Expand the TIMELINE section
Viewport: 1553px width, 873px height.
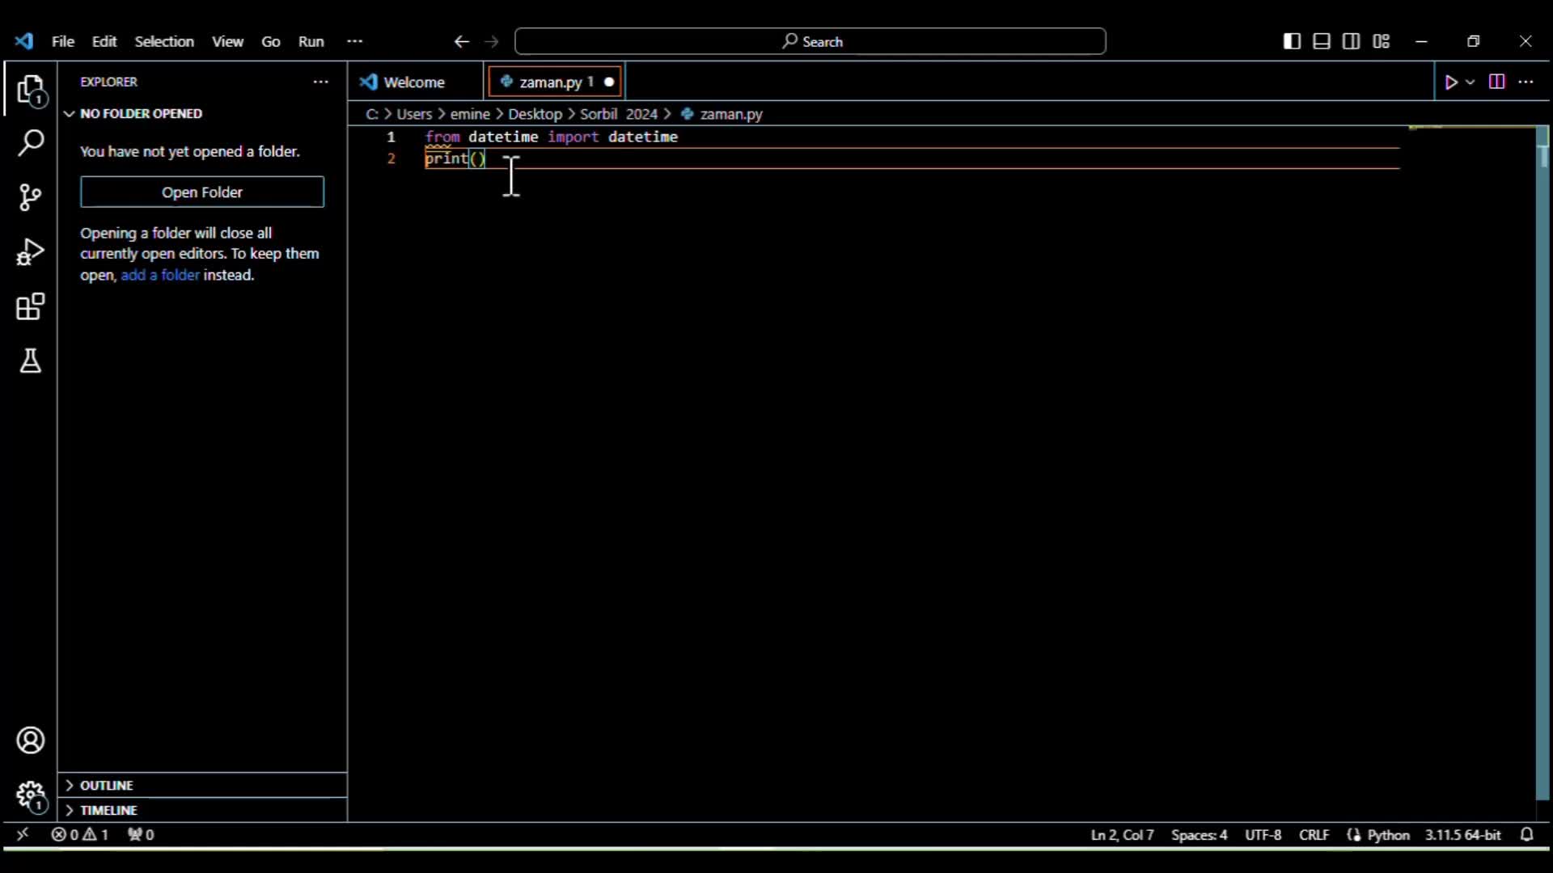pos(202,810)
